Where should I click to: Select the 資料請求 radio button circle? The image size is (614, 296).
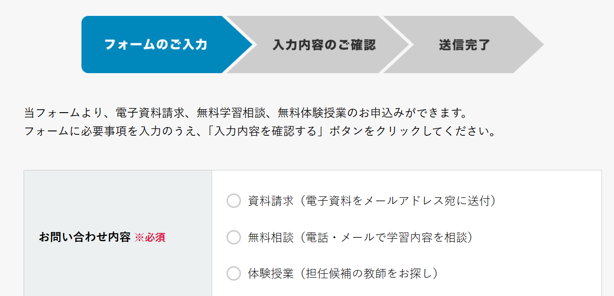click(x=234, y=201)
